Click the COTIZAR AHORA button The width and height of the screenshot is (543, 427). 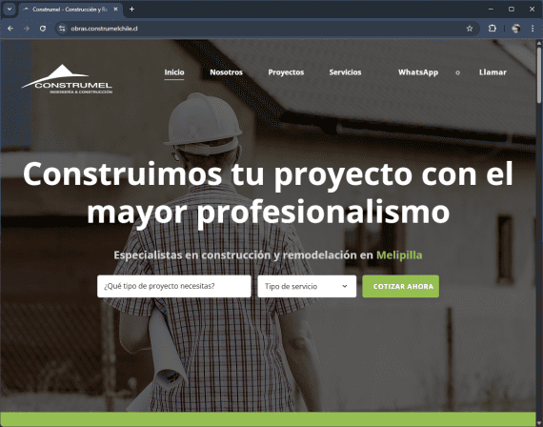tap(401, 286)
